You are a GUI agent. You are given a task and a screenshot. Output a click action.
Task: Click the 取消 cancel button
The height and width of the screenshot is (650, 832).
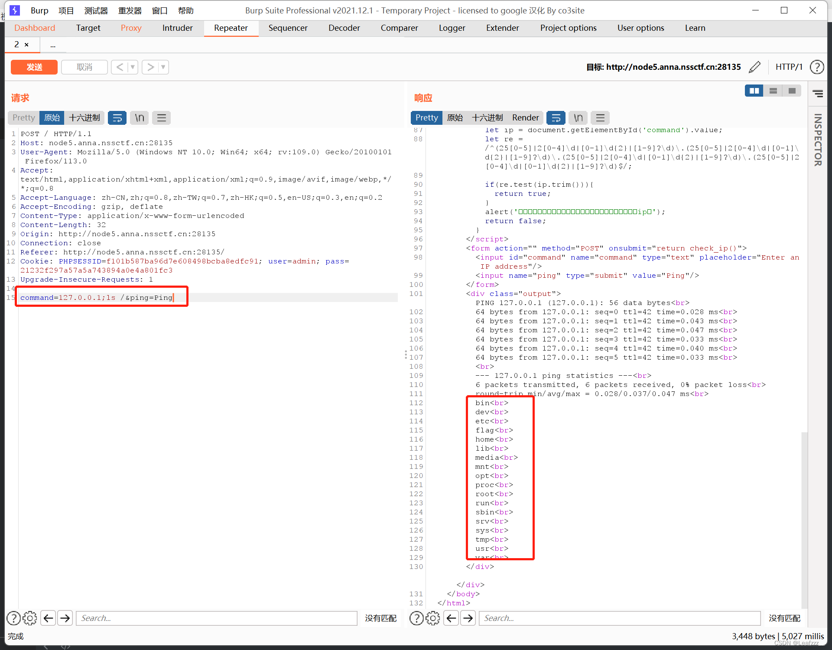84,67
